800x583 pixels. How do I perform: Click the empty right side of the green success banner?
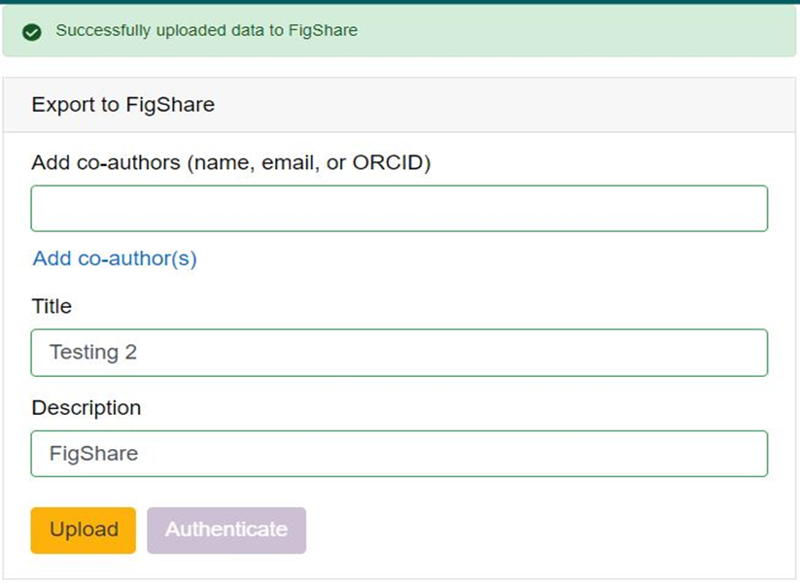[632, 31]
